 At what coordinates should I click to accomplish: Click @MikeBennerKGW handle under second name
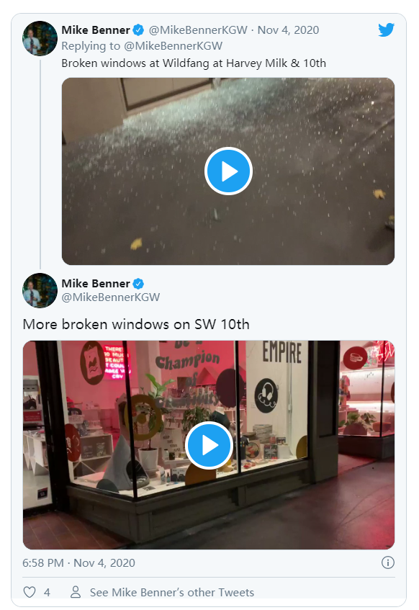pyautogui.click(x=110, y=297)
